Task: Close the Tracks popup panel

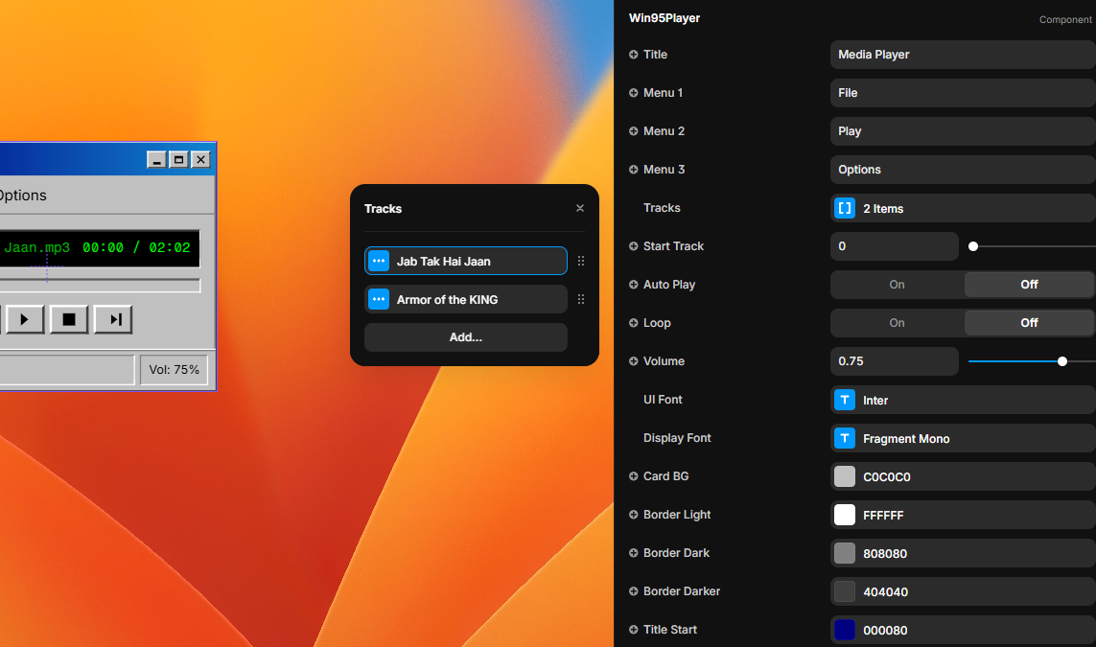Action: coord(580,208)
